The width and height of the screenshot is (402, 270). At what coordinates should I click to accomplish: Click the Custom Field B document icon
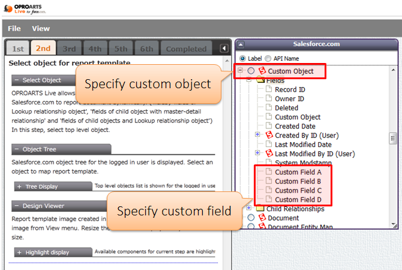pyautogui.click(x=269, y=181)
